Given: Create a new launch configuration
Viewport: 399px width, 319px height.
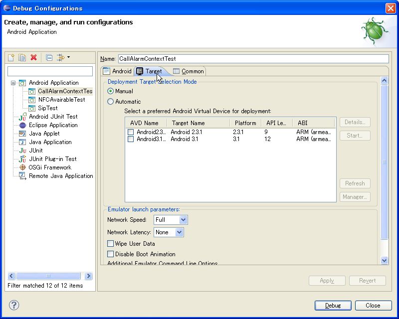Looking at the screenshot, I should pyautogui.click(x=11, y=57).
